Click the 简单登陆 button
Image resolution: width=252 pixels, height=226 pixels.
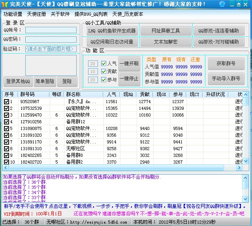[45, 81]
